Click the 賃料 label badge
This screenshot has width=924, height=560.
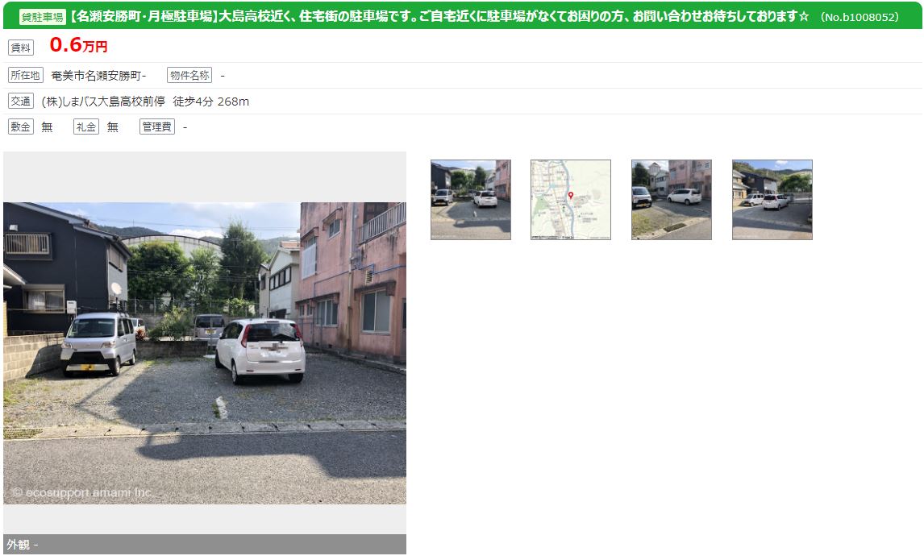click(21, 48)
